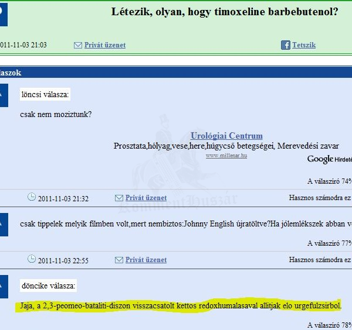Image resolution: width=352 pixels, height=330 pixels.
Task: Click envelope icon in the 22:55 row
Action: tap(119, 260)
